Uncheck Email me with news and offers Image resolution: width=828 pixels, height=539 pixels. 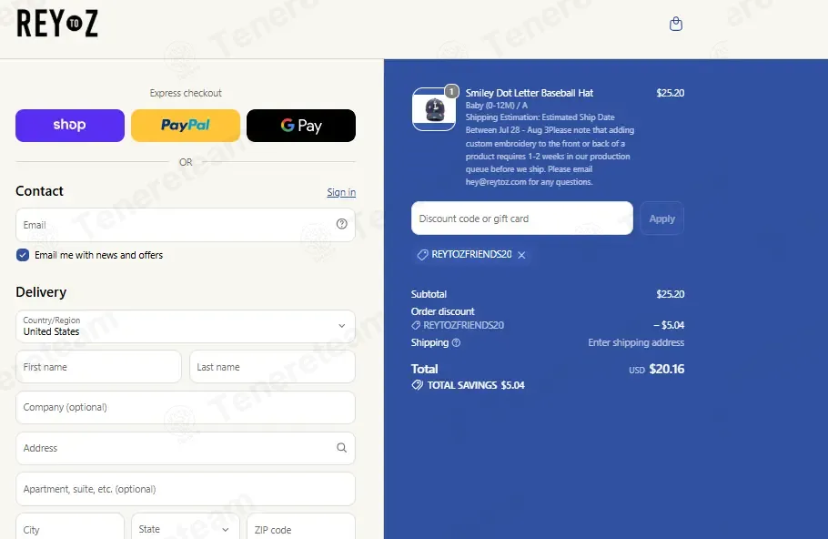23,255
